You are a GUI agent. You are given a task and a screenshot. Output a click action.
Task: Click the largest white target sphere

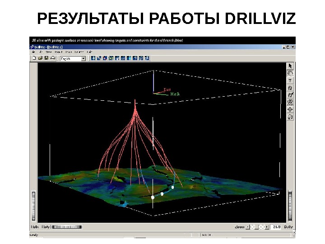coord(153,197)
